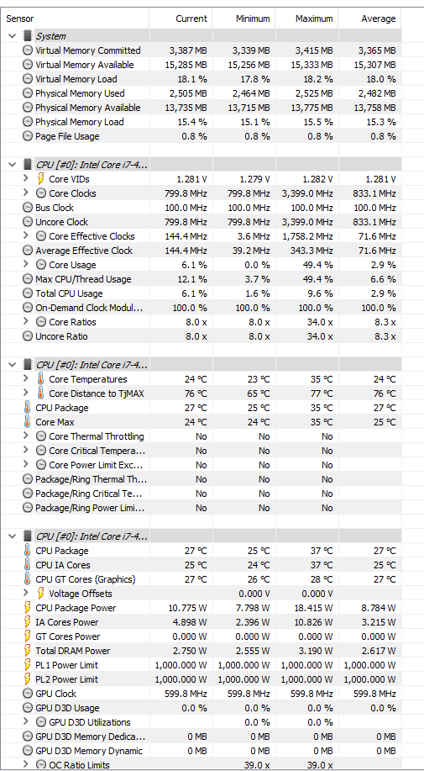Click the thermometer icon for Core Temperatures
Viewport: 424px width, 771px height.
pyautogui.click(x=41, y=379)
